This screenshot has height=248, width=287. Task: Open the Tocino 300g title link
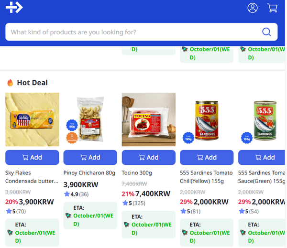[x=137, y=173]
